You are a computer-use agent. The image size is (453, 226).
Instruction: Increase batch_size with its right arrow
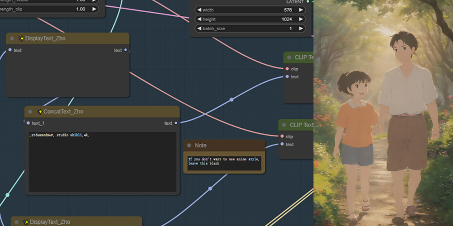pyautogui.click(x=301, y=28)
